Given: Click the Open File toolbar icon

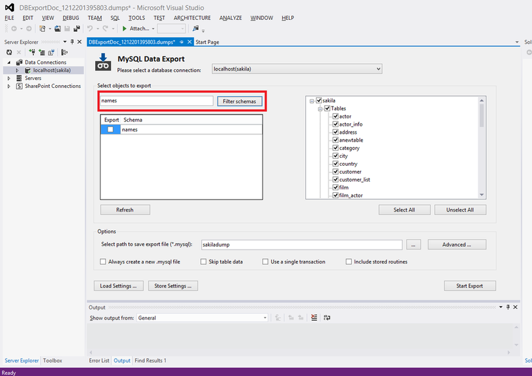Looking at the screenshot, I should click(x=58, y=29).
